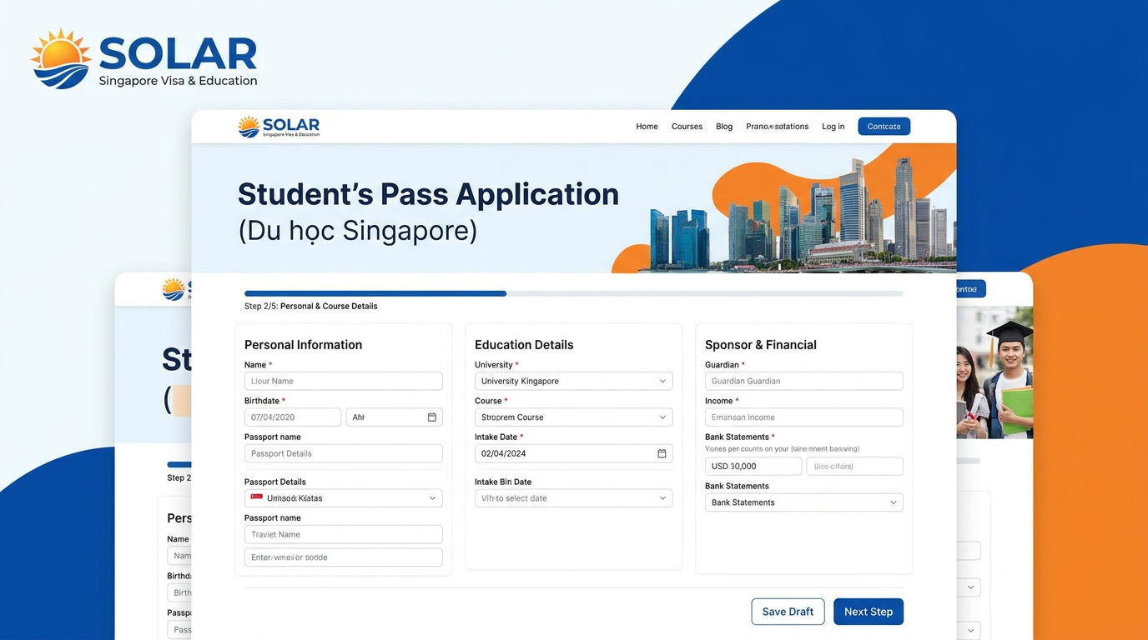
Task: Go to the Courses page
Action: pyautogui.click(x=687, y=127)
